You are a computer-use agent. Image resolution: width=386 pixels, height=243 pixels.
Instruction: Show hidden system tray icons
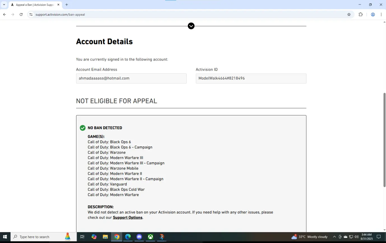tap(334, 237)
